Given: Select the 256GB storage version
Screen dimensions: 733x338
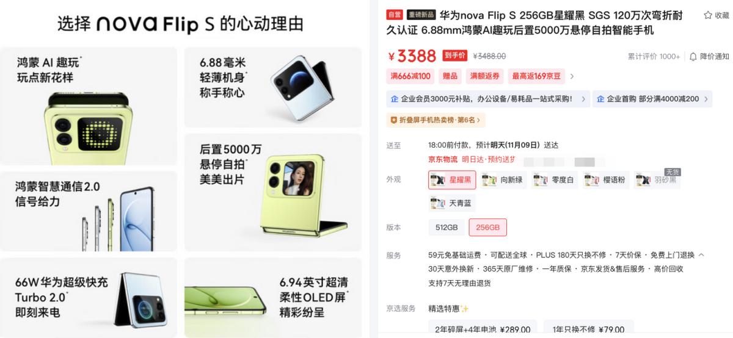Looking at the screenshot, I should coord(487,228).
